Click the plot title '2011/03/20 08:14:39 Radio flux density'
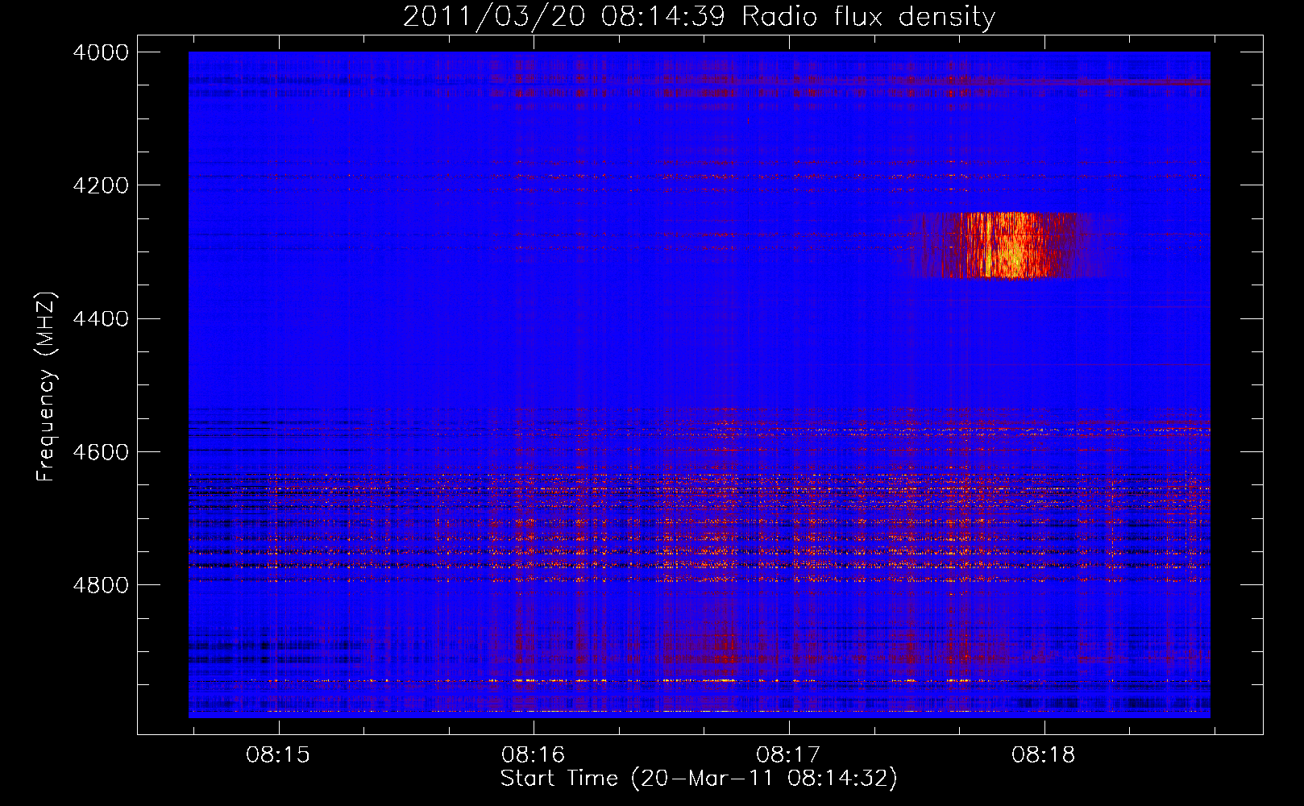Image resolution: width=1304 pixels, height=806 pixels. (699, 16)
